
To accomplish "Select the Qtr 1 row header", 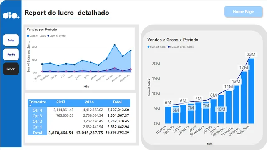I will click(x=37, y=127).
